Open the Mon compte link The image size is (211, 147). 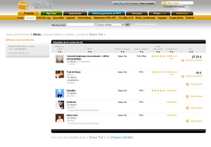(x=147, y=3)
